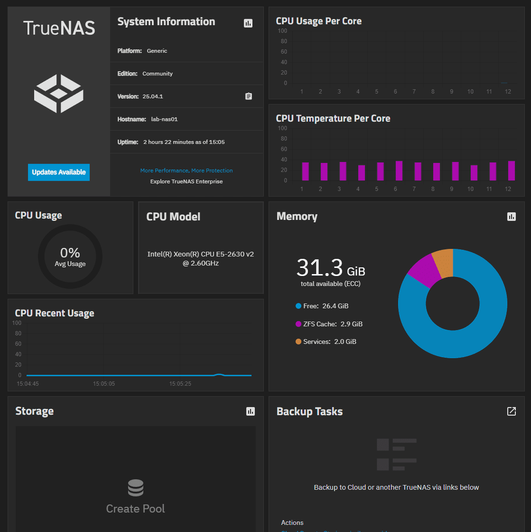Click Uptime 2 hours 22 minutes text
Screen dimensions: 531x532
[x=184, y=142]
